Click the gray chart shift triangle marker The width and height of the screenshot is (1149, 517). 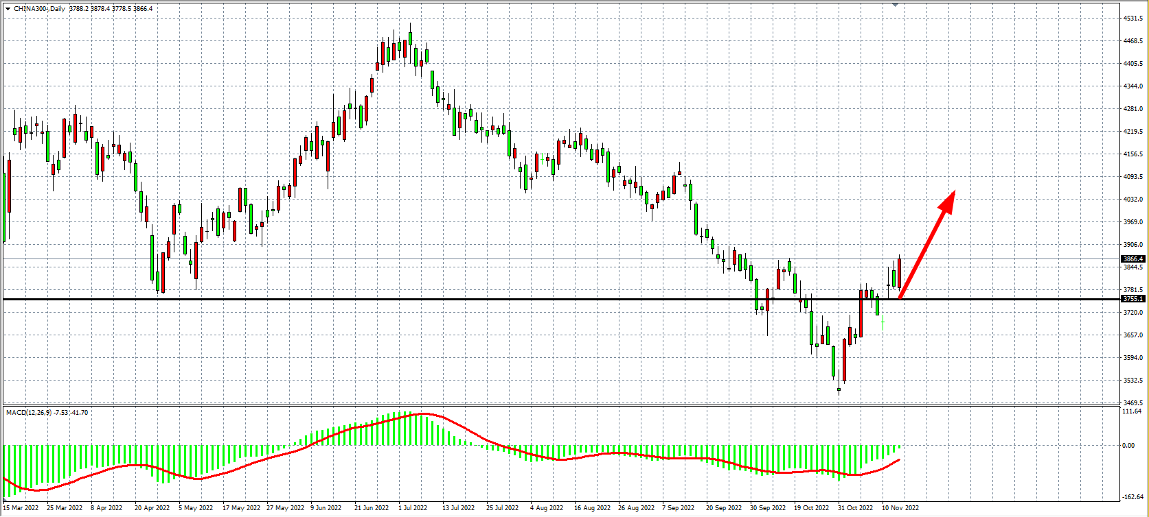point(895,4)
